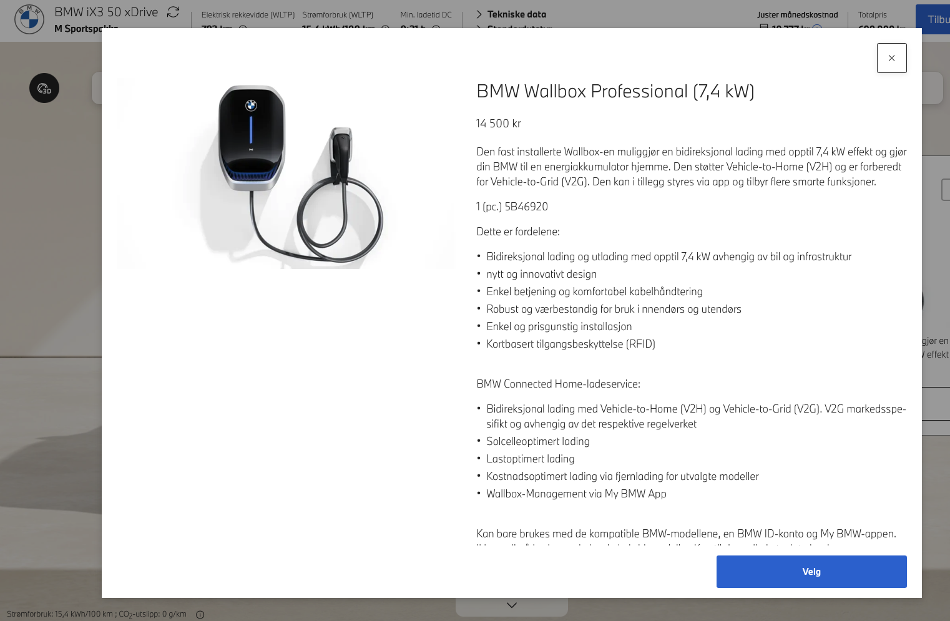Open the Wallbox product image
Viewport: 950px width, 621px height.
(286, 174)
